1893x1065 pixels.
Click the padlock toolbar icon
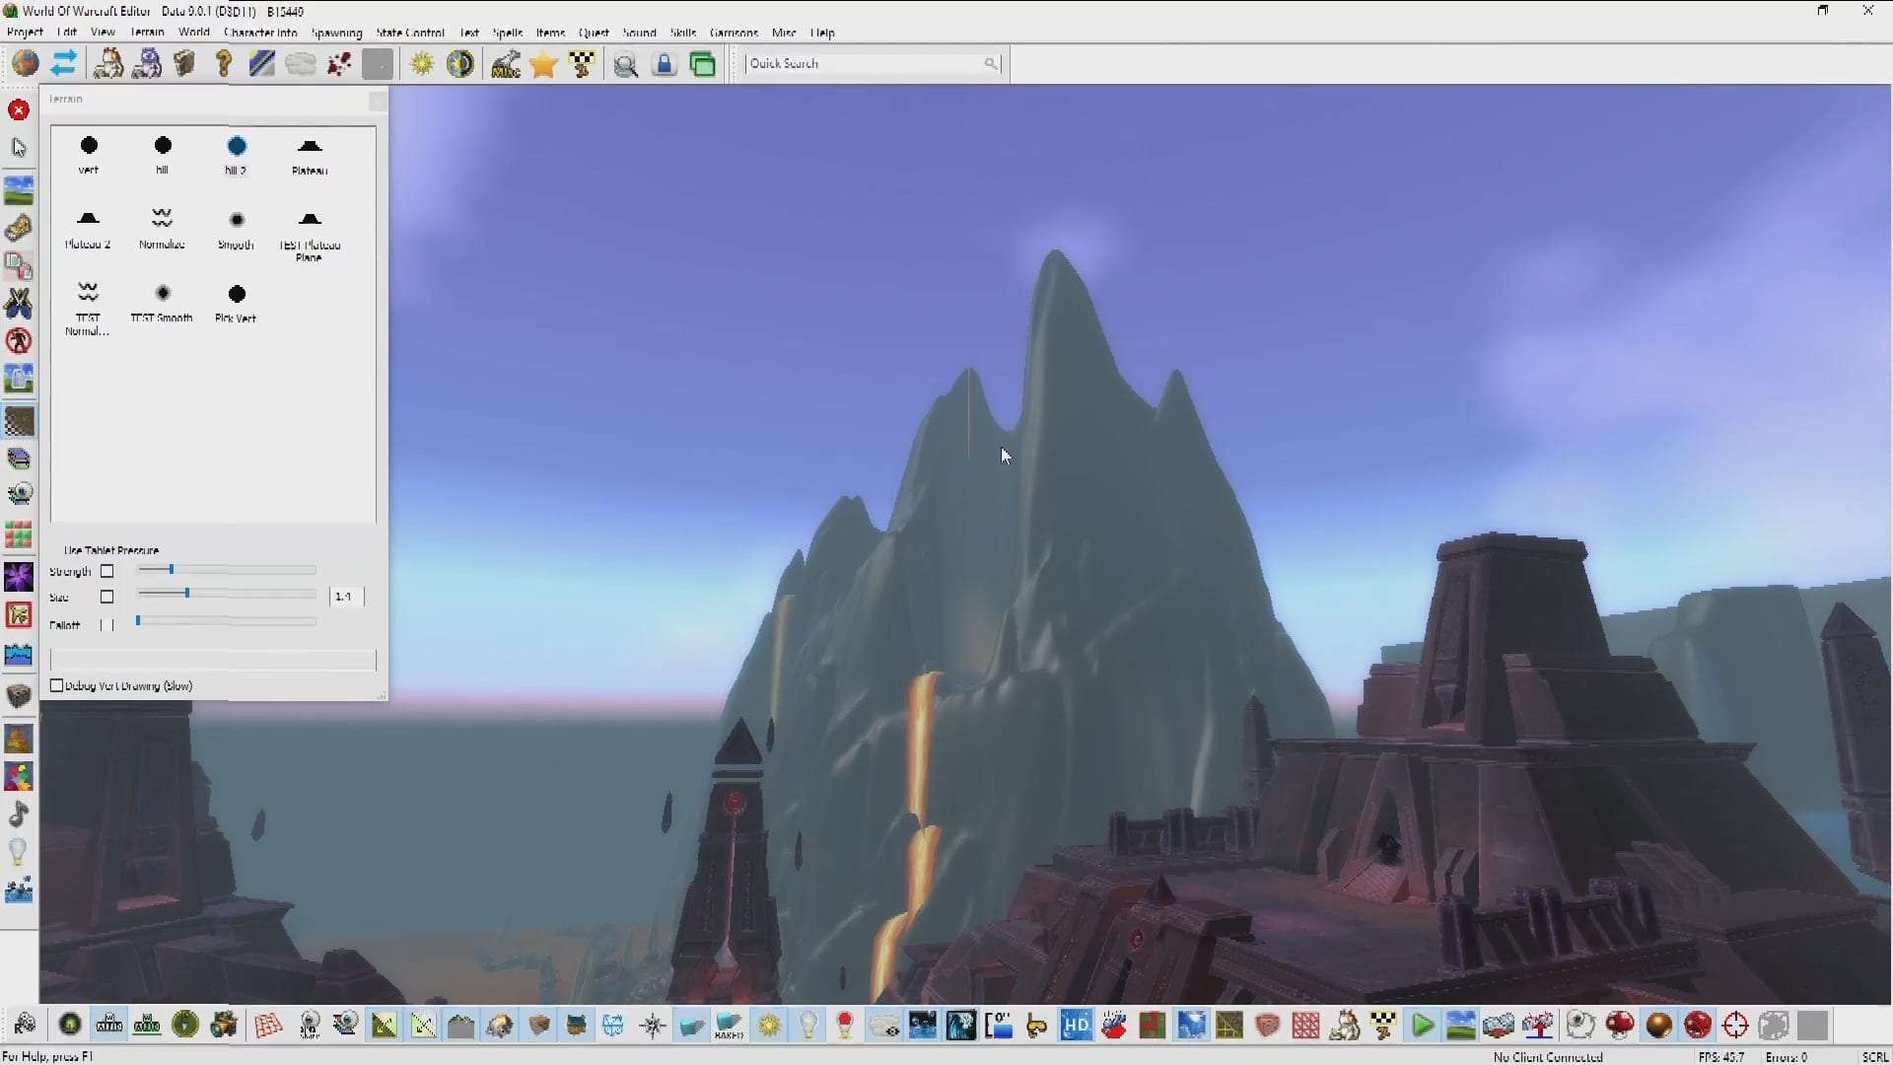[x=665, y=65]
